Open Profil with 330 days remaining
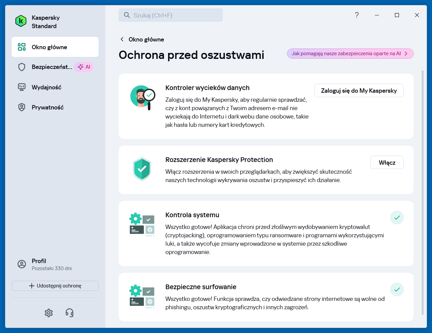This screenshot has height=333, width=432. pyautogui.click(x=55, y=264)
